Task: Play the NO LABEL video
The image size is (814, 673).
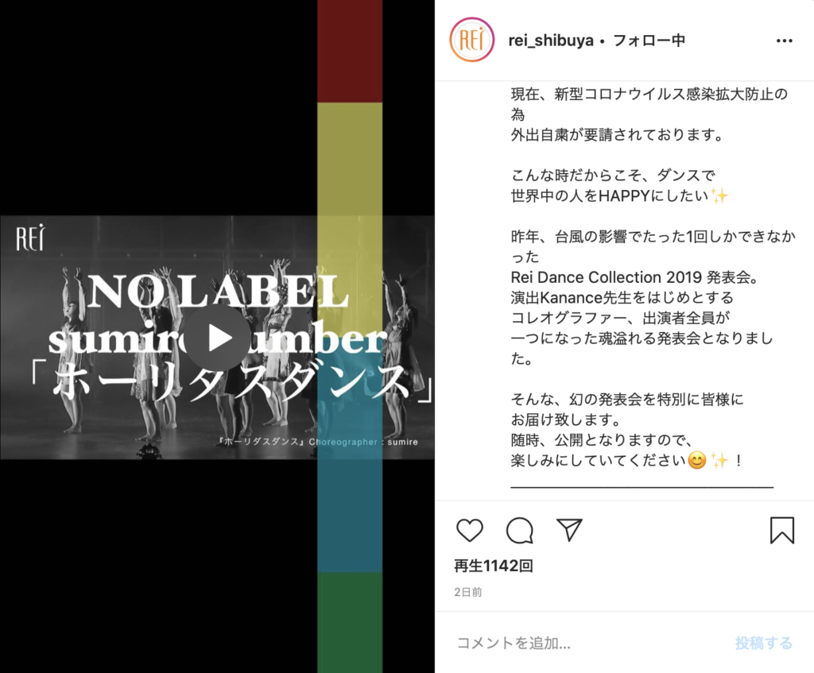Action: tap(217, 338)
